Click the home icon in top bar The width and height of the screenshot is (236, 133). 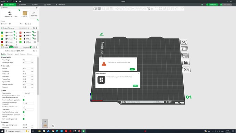point(2,5)
